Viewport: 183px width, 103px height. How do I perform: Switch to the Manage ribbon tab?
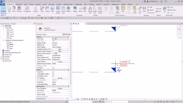coord(91,5)
